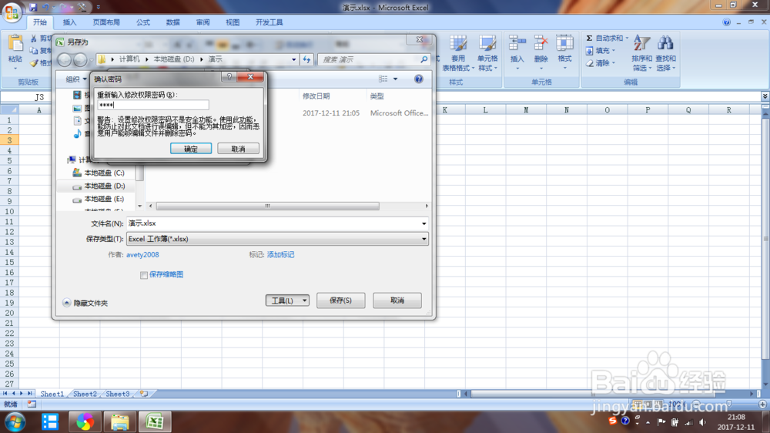Click the Paste icon in ribbon

tap(15, 43)
